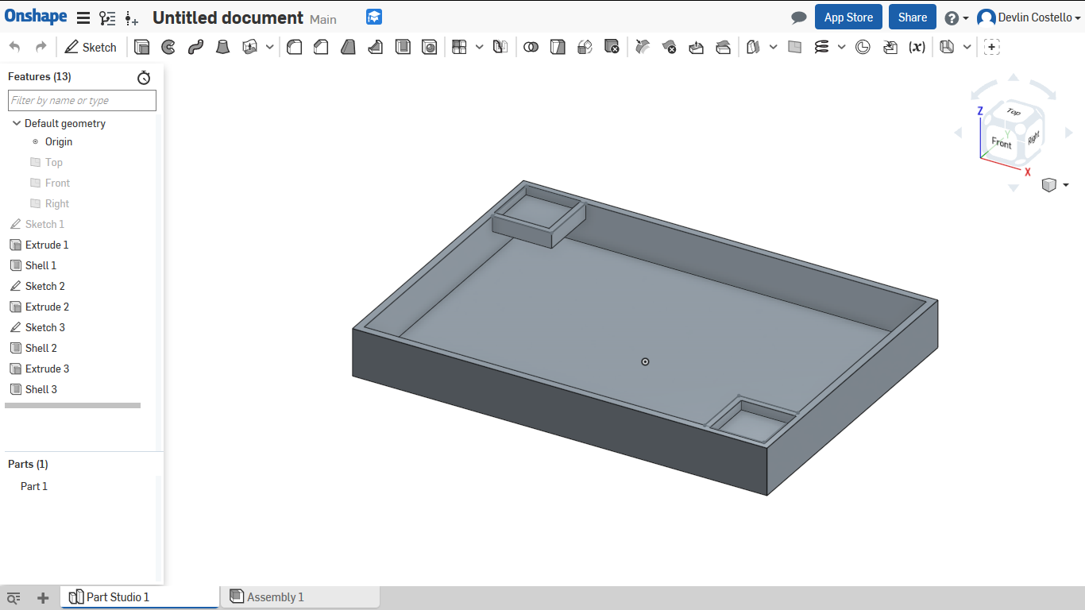Focus the Filter by name or type field
Screen dimensions: 1085x610
pos(82,100)
